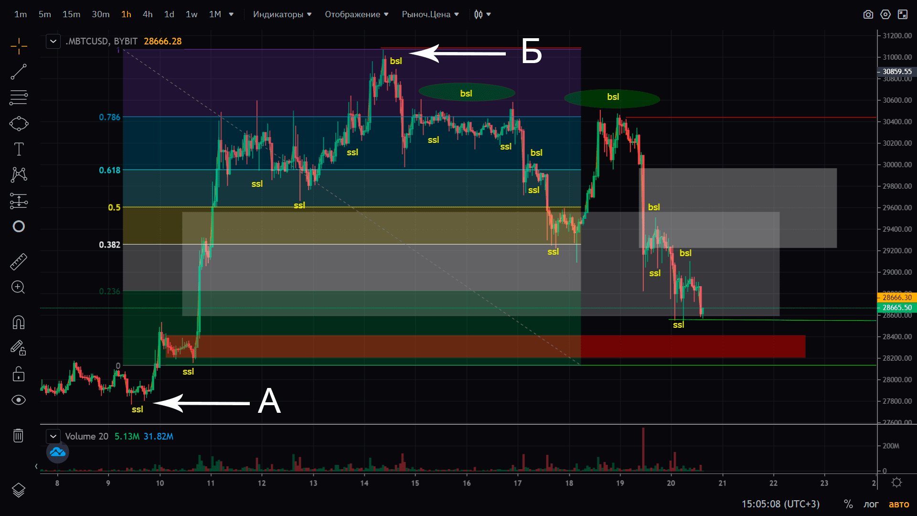Switch timeframe to 1w
Image resolution: width=917 pixels, height=516 pixels.
point(192,14)
